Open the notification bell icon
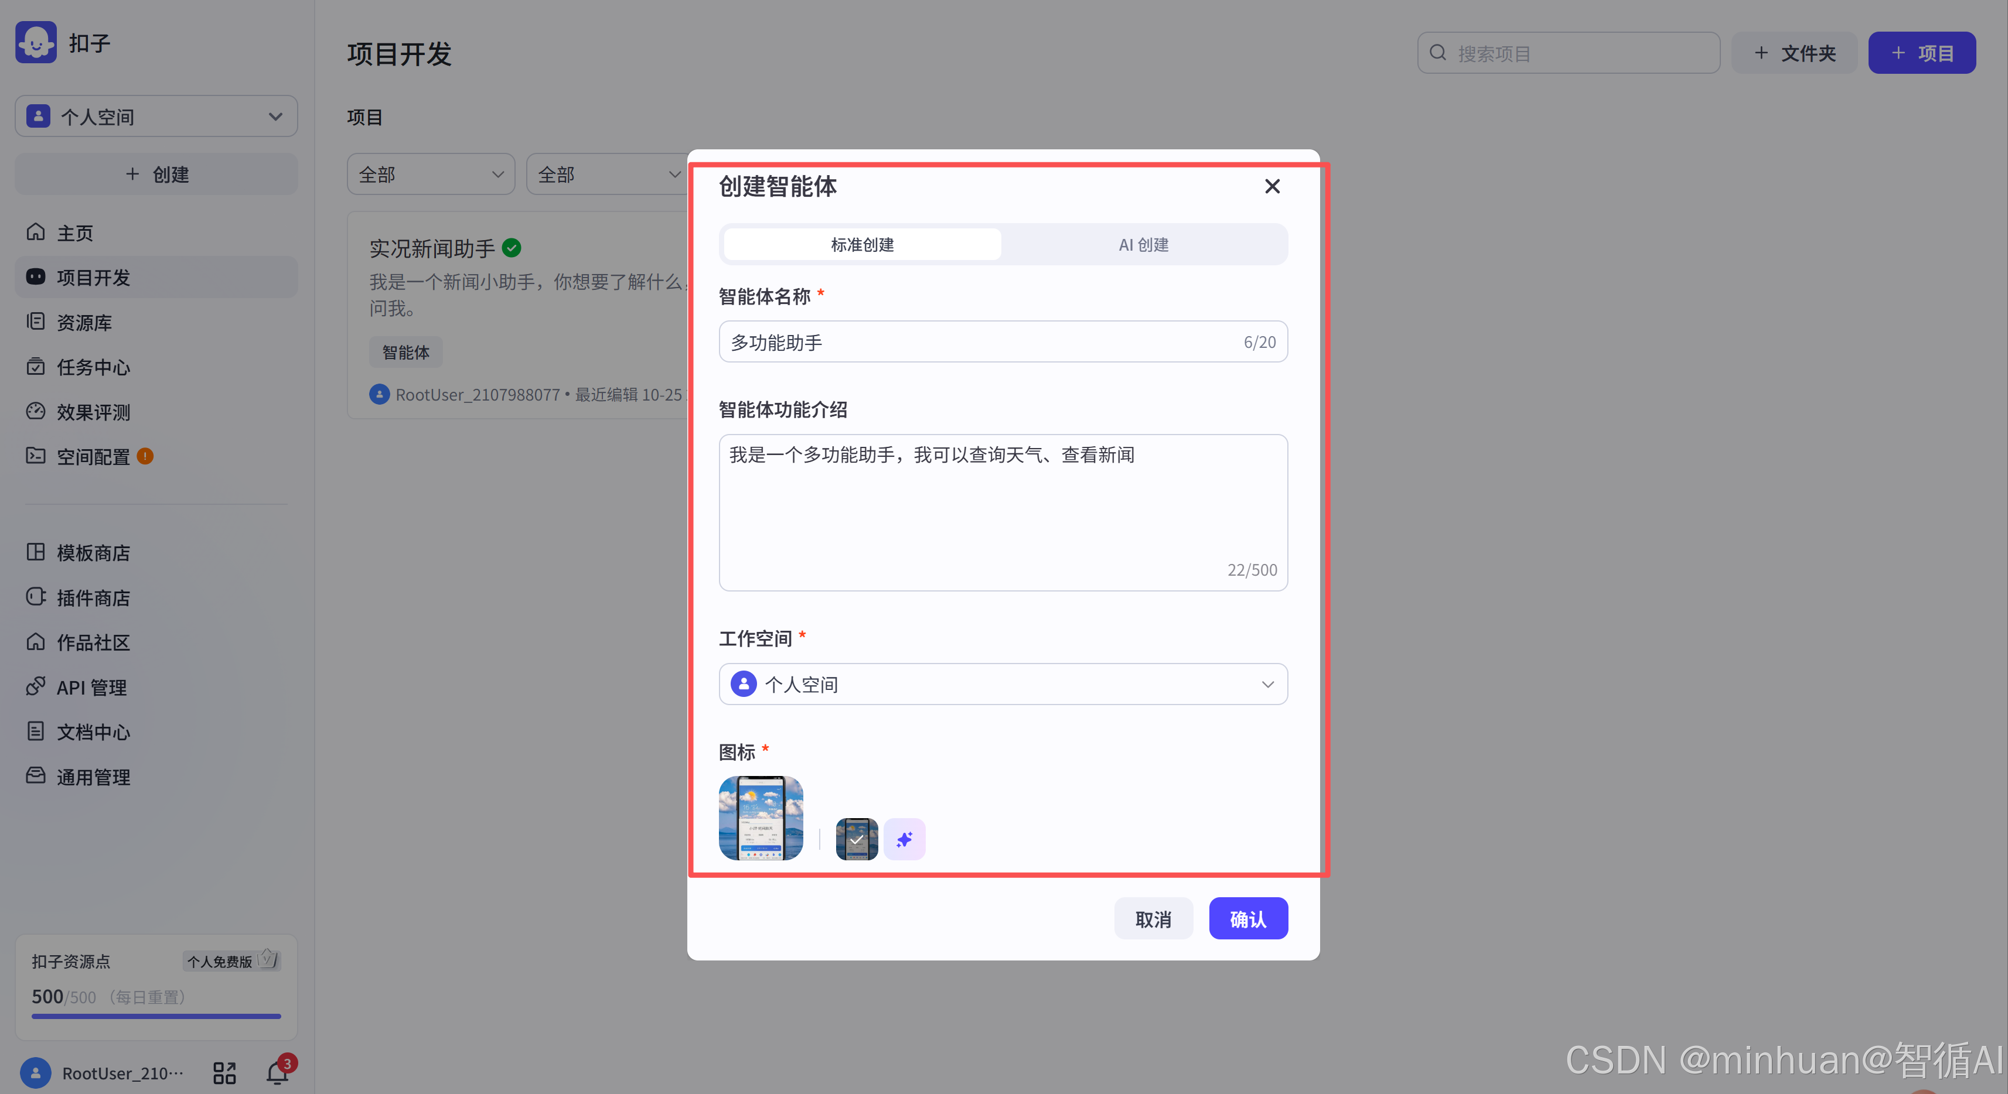Viewport: 2008px width, 1094px height. 278,1073
